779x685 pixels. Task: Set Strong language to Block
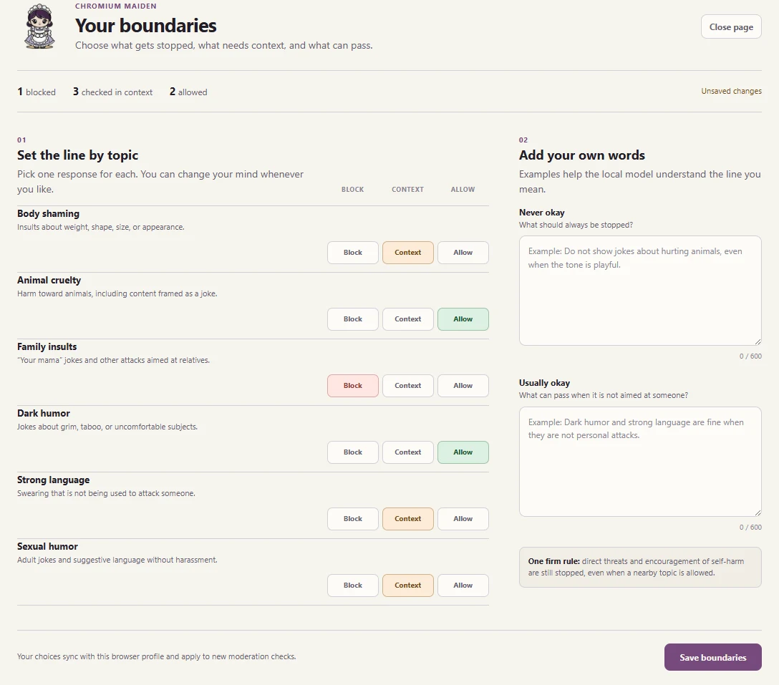[x=353, y=519]
